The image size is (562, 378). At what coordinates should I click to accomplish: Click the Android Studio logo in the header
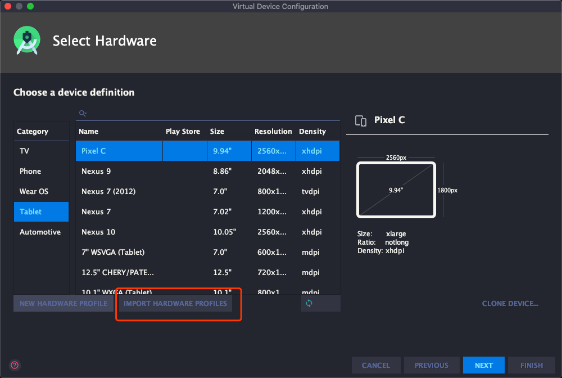tap(27, 40)
